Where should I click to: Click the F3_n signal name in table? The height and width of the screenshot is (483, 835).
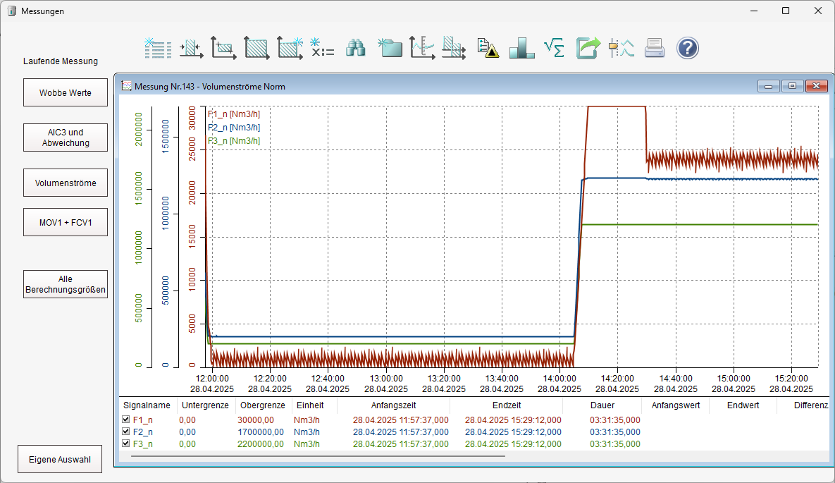(143, 444)
